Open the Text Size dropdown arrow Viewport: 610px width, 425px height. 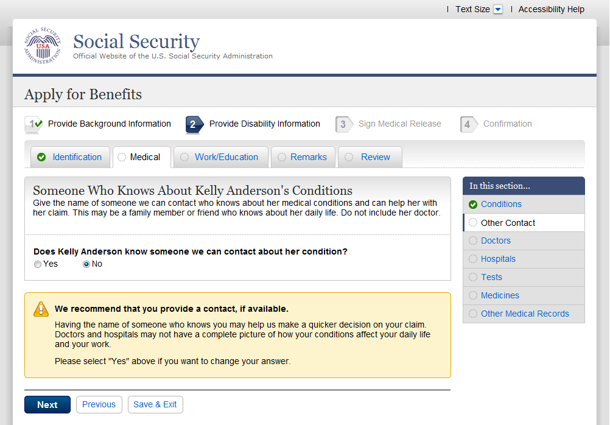click(x=498, y=9)
